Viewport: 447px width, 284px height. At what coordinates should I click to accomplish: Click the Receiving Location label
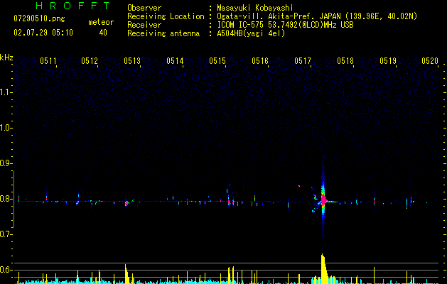click(x=166, y=16)
